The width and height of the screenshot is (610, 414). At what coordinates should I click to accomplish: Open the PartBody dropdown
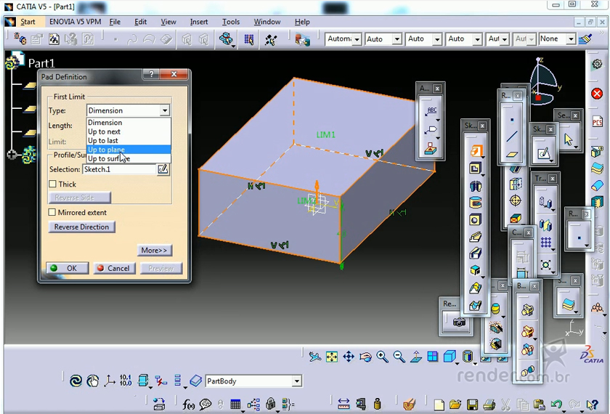click(296, 381)
